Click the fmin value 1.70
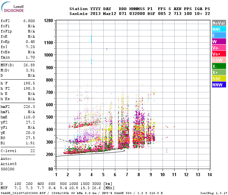 pyautogui.click(x=30, y=57)
